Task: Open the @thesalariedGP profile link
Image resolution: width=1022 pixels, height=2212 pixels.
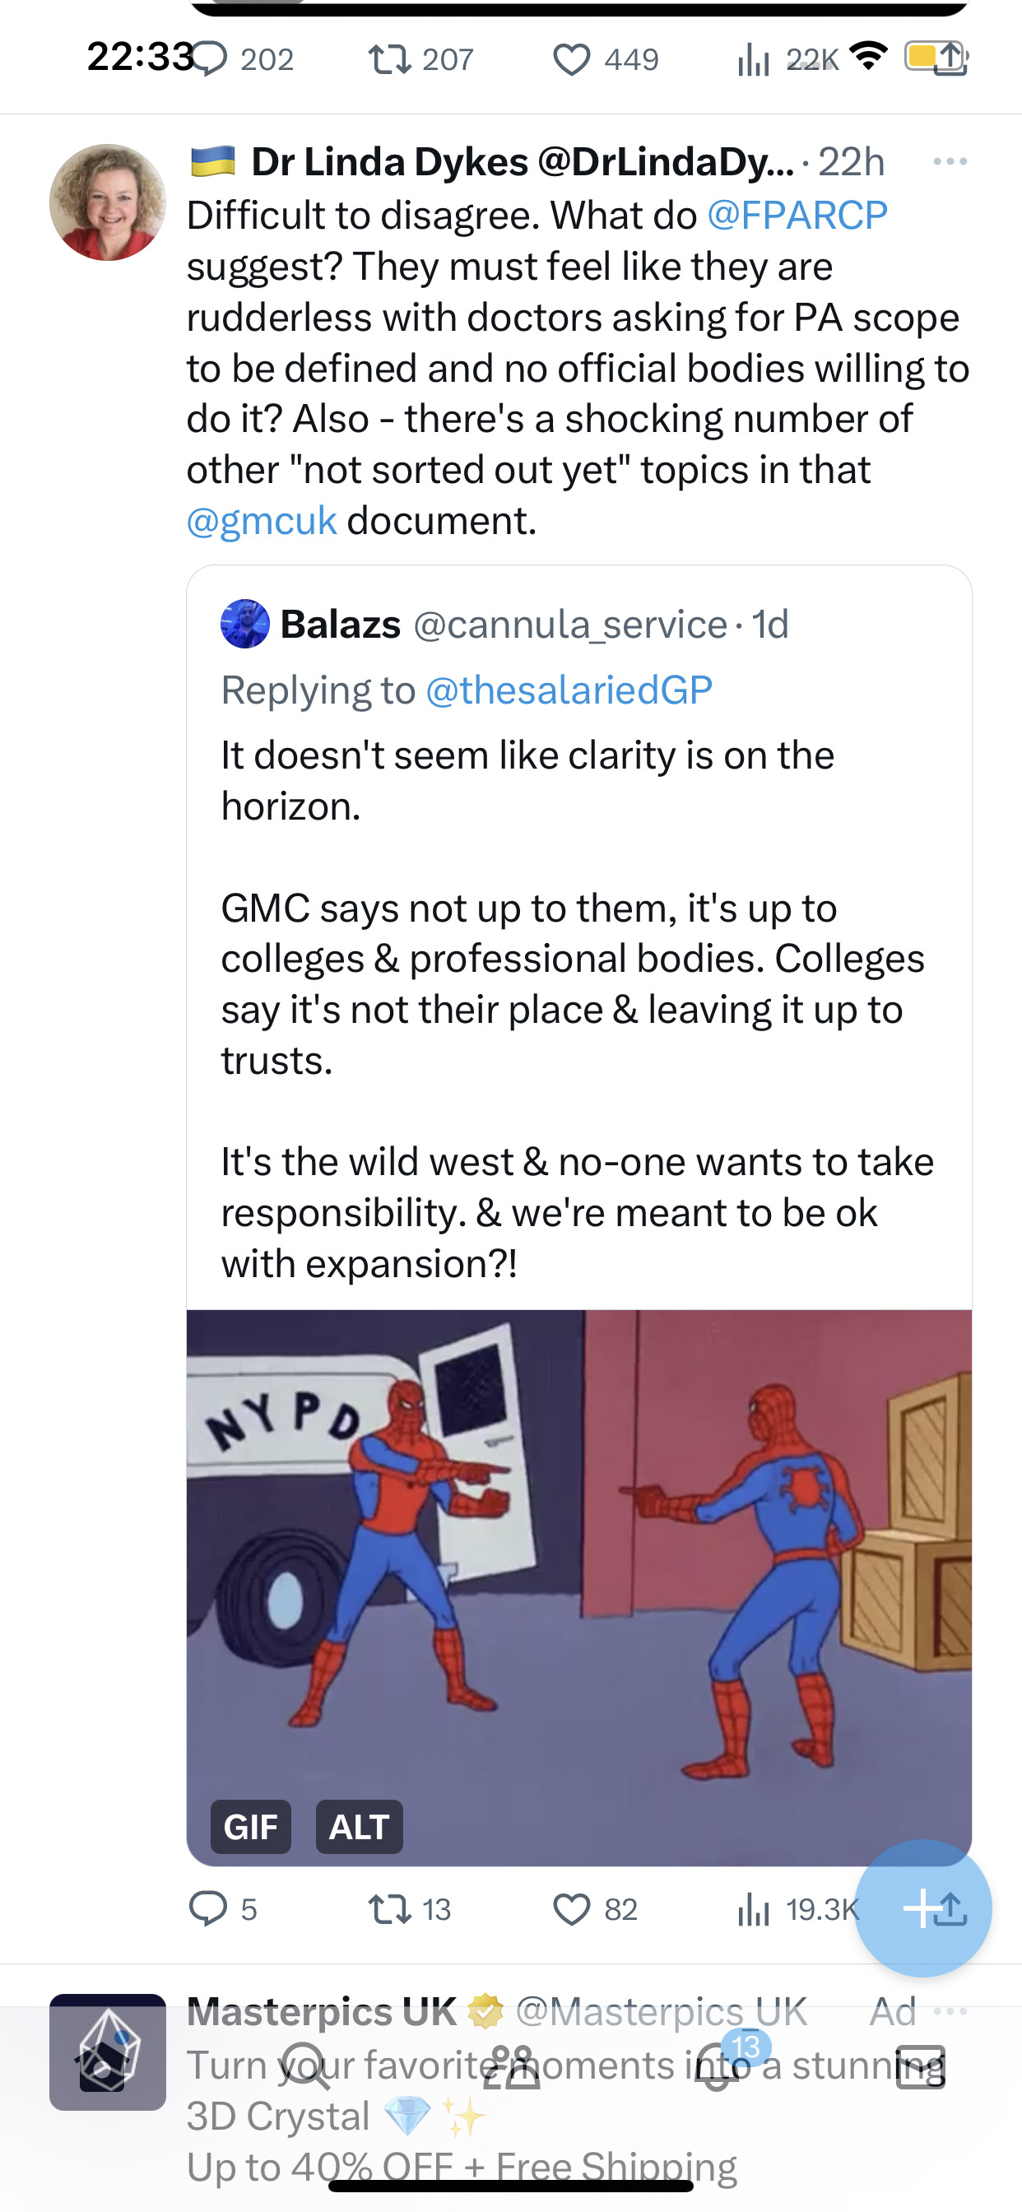Action: tap(569, 690)
